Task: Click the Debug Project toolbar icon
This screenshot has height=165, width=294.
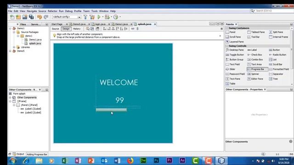Action: [107, 17]
